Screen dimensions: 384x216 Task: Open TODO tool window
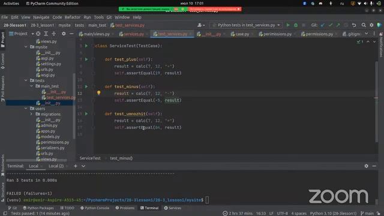point(67,208)
